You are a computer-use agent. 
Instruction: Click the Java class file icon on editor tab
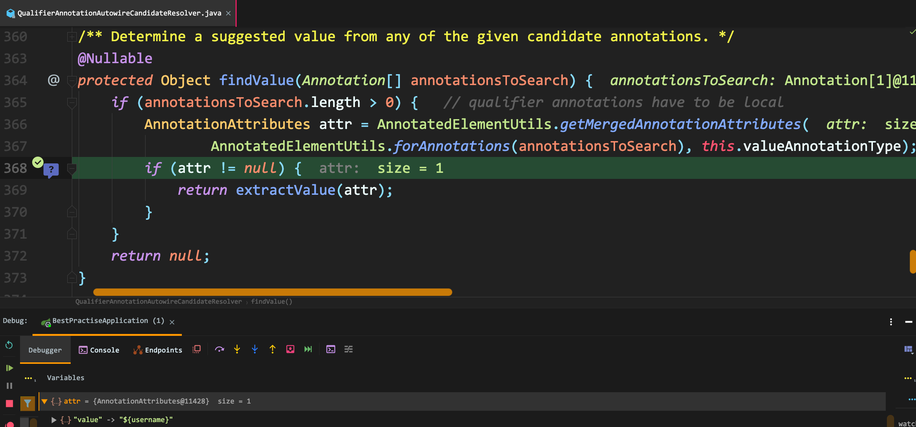11,13
